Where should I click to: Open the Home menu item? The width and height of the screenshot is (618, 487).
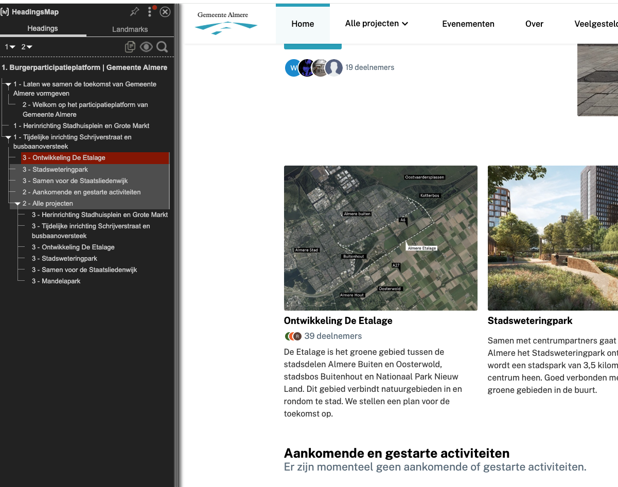point(303,24)
